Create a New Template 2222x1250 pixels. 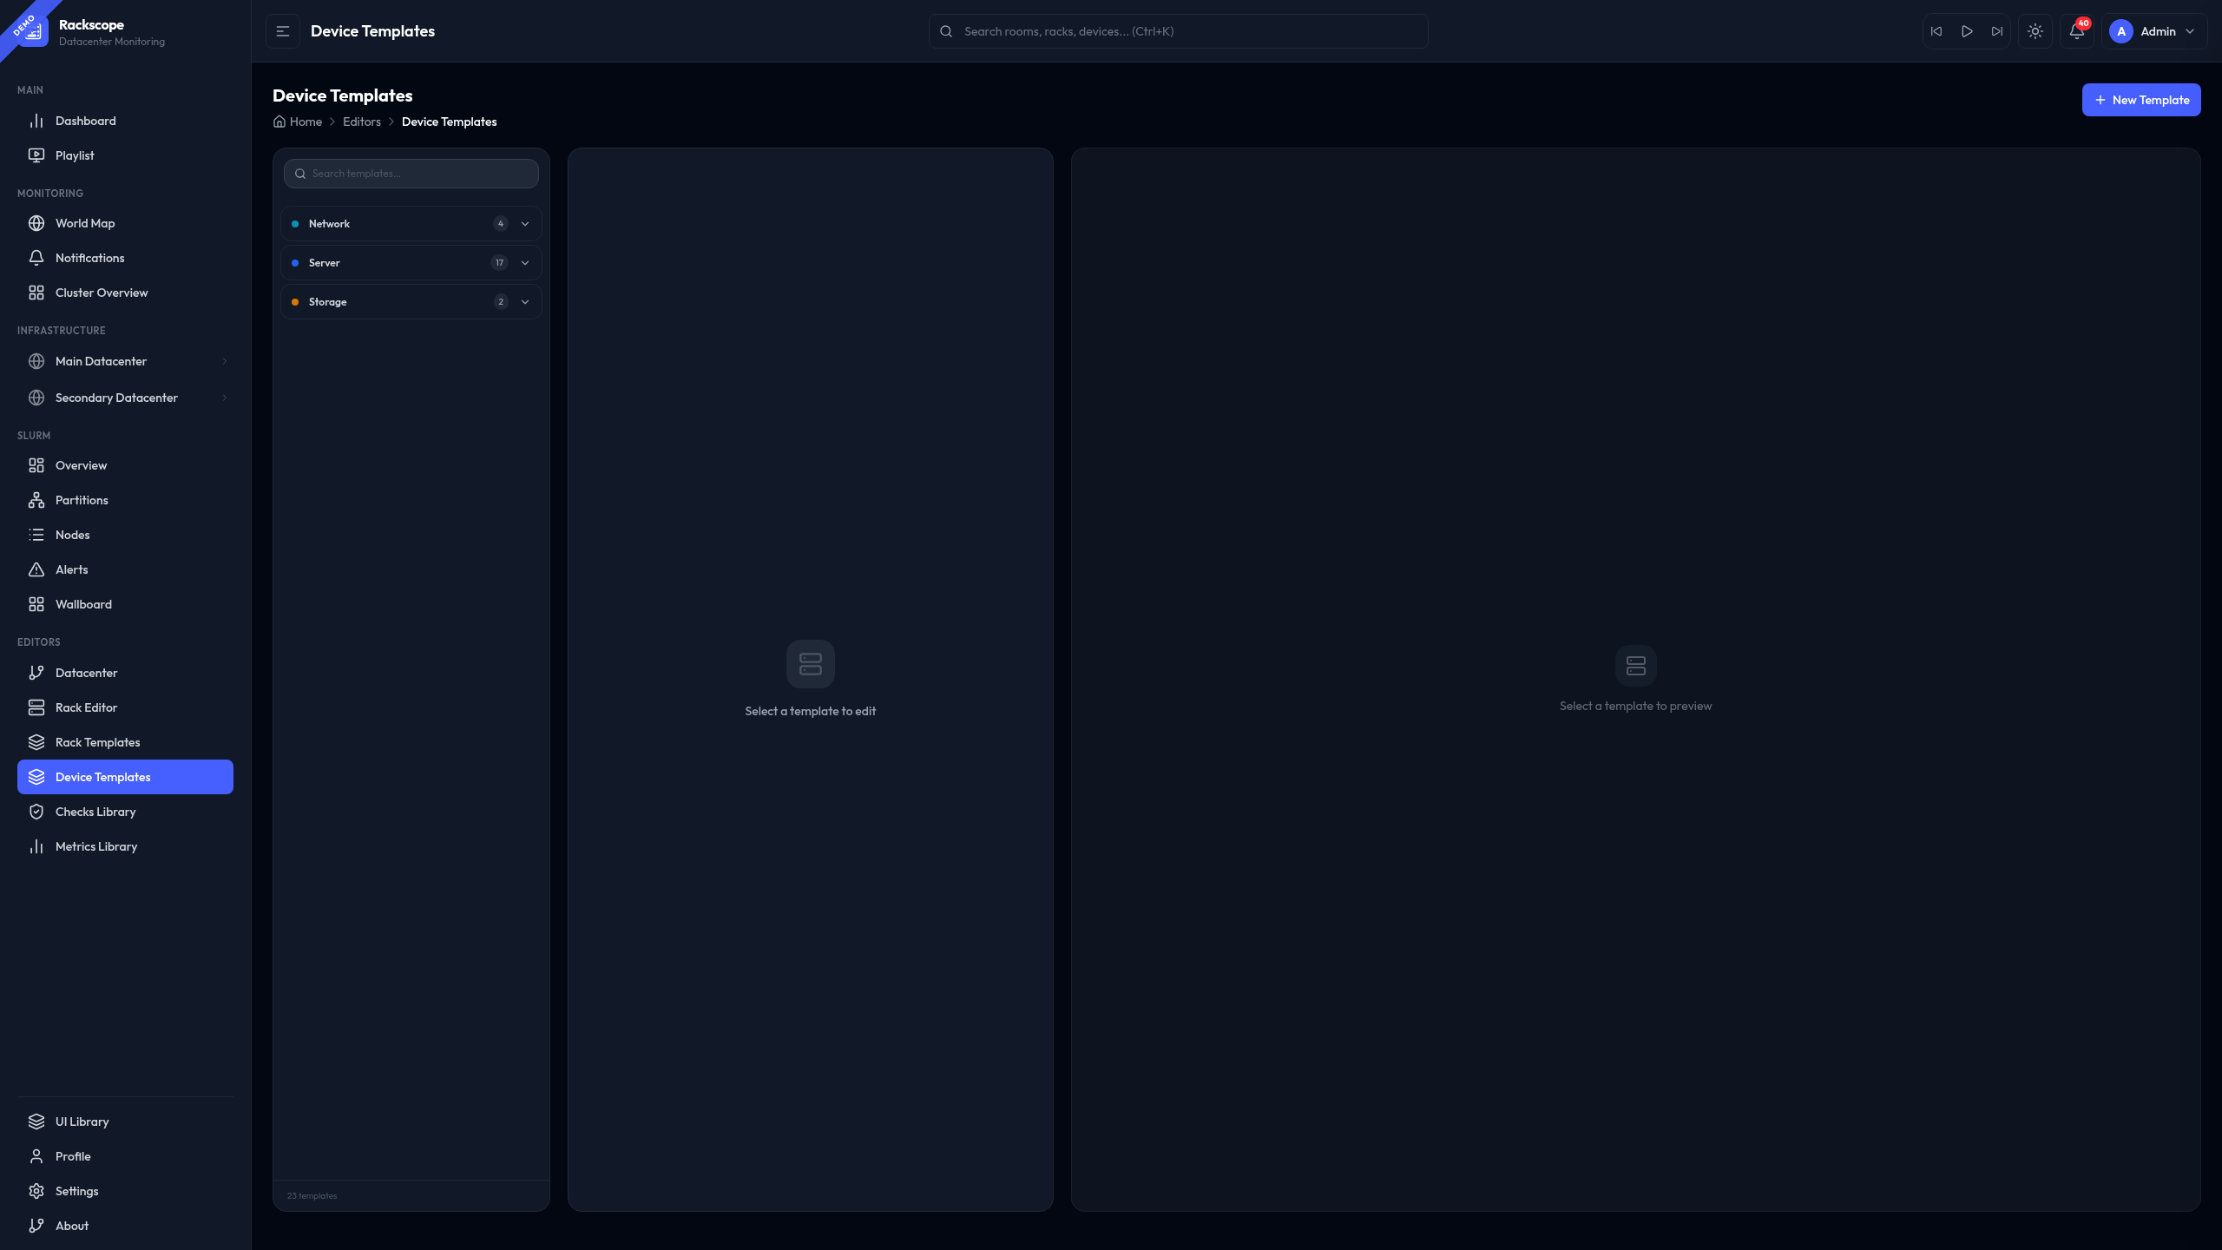(x=2141, y=99)
